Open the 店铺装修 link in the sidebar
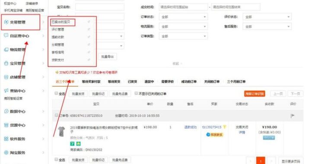Viewport: 311px width, 164px height. [32, 3]
